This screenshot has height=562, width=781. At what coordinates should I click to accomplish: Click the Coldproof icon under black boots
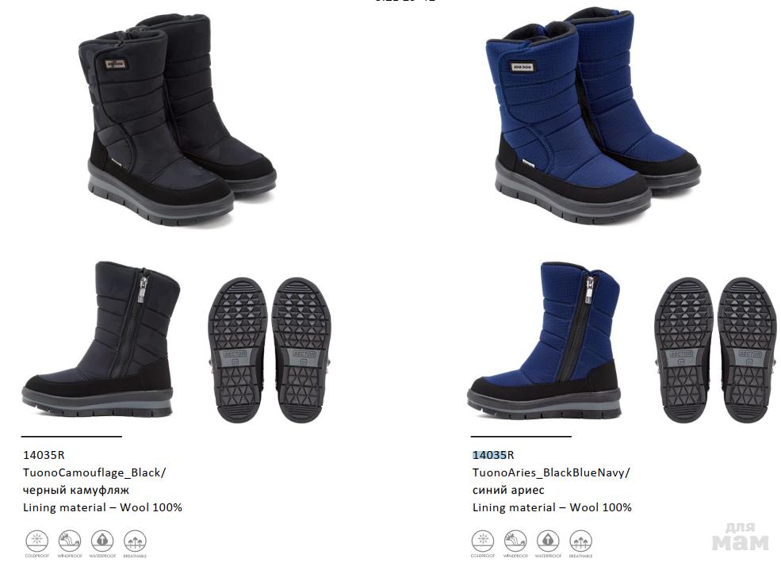click(36, 541)
